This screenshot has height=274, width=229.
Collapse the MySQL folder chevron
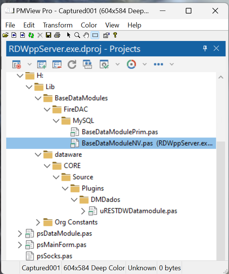pos(56,121)
